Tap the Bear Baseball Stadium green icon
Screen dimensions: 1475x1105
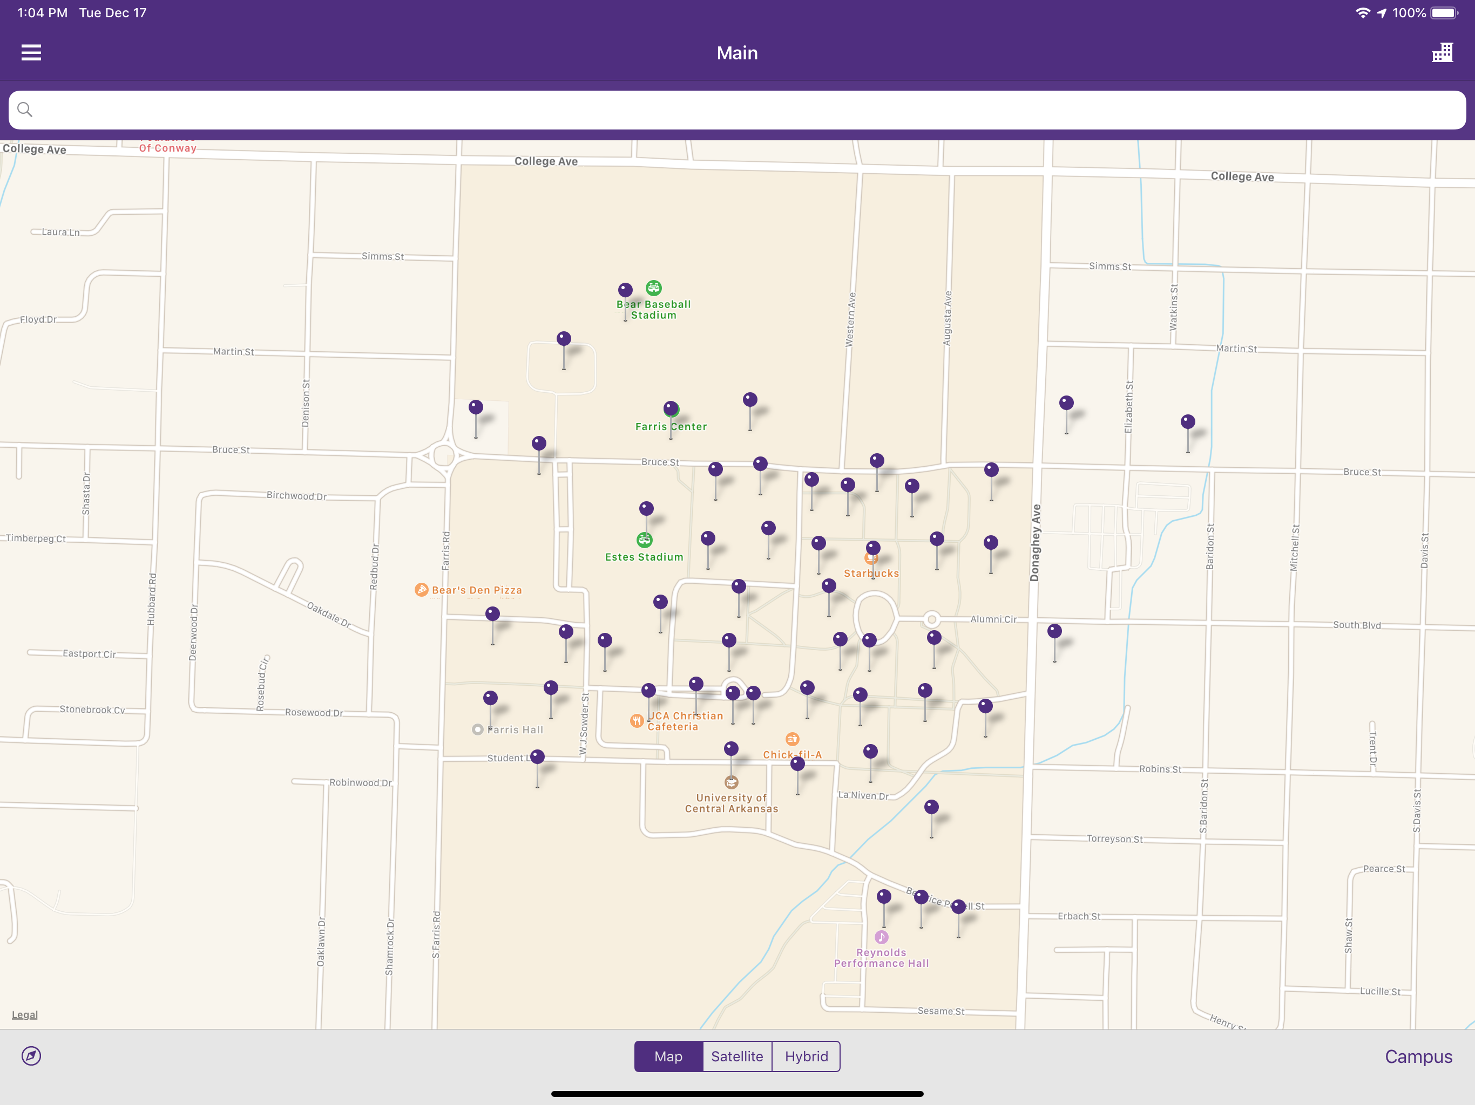[x=653, y=288]
